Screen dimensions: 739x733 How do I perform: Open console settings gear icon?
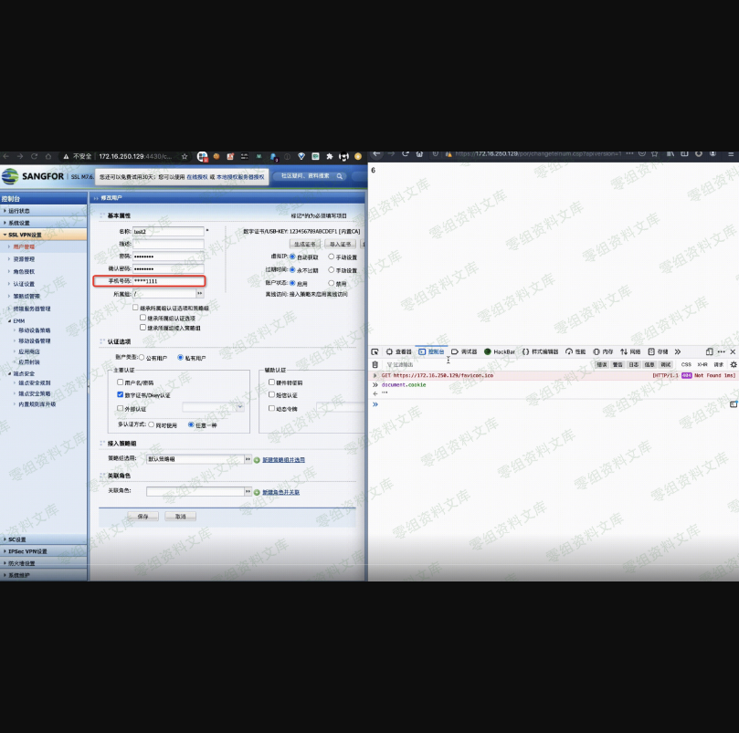(733, 364)
